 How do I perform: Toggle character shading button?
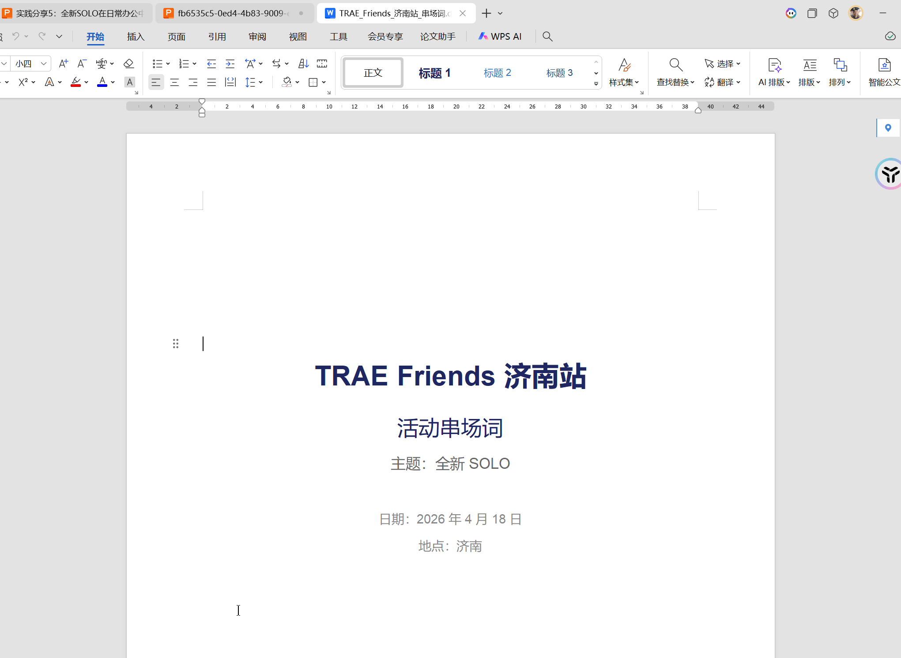[129, 82]
